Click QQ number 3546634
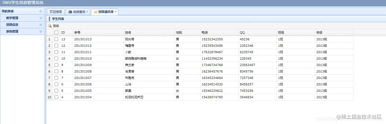The image size is (386, 124). [x=247, y=97]
